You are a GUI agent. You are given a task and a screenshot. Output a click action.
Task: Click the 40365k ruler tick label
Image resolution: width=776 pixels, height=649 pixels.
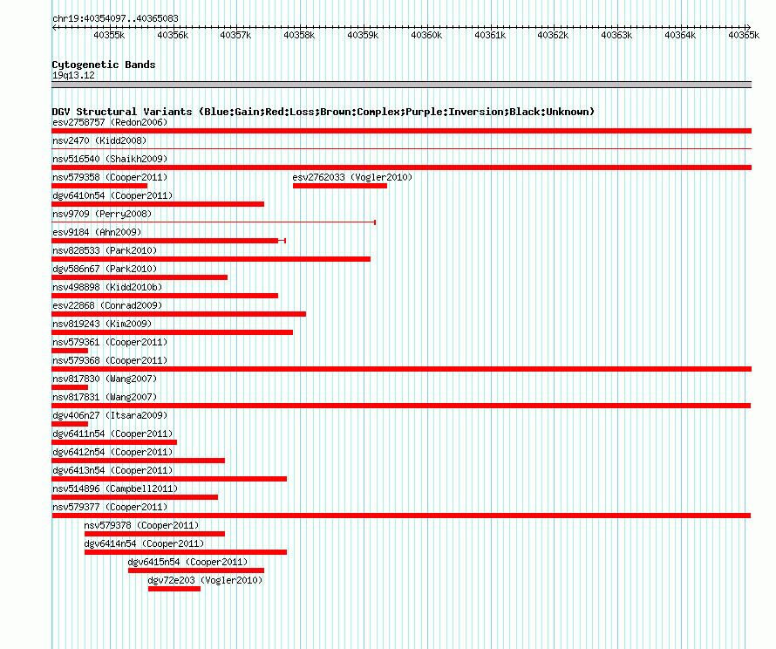coord(744,35)
